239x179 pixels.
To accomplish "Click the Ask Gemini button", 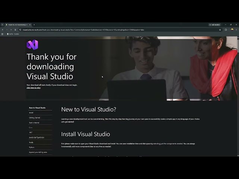I will tap(214, 25).
